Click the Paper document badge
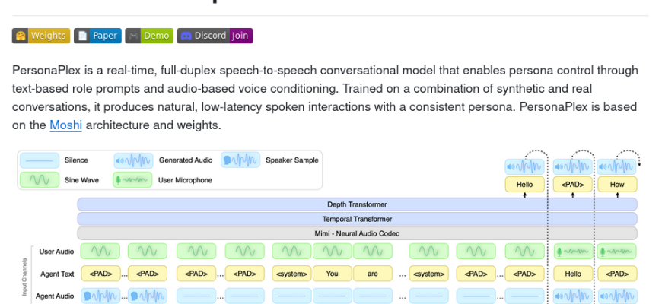 96,36
